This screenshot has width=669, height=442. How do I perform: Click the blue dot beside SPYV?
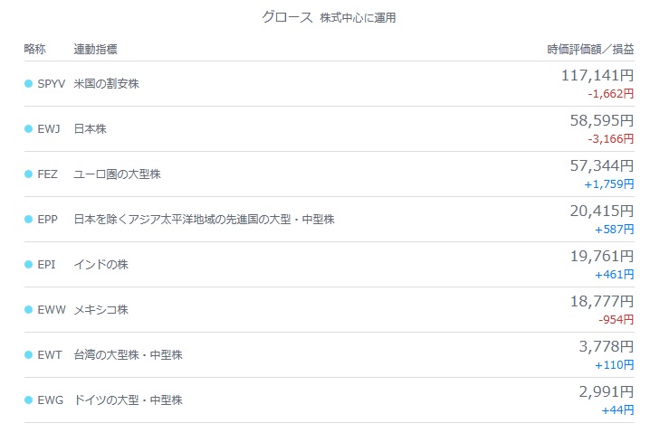pyautogui.click(x=29, y=84)
